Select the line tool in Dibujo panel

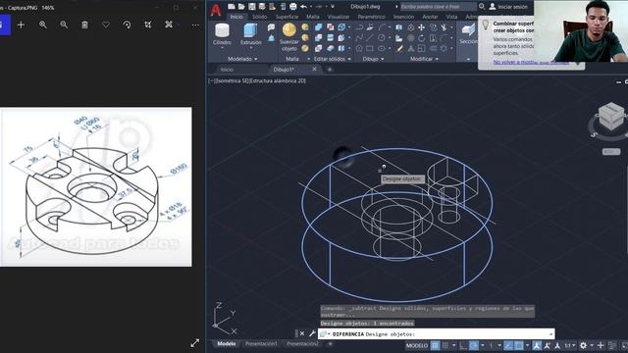370,38
